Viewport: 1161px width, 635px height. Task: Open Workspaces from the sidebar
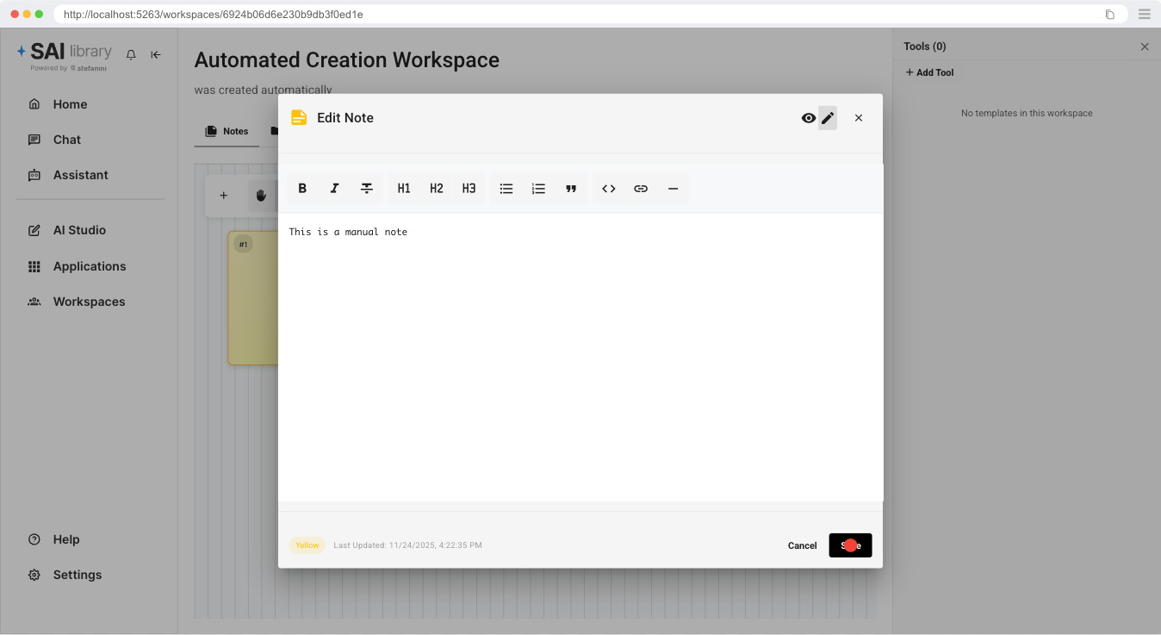coord(89,302)
